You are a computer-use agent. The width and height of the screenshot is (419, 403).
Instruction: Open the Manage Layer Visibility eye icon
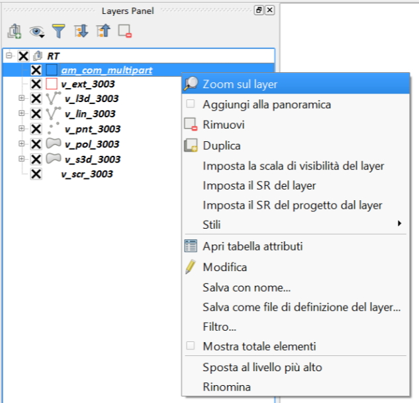point(36,30)
